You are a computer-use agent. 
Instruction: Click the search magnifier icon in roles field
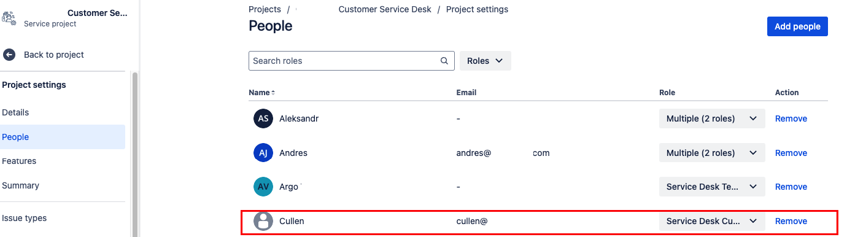tap(444, 61)
